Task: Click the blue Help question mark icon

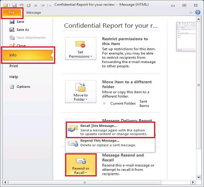Action: [198, 12]
